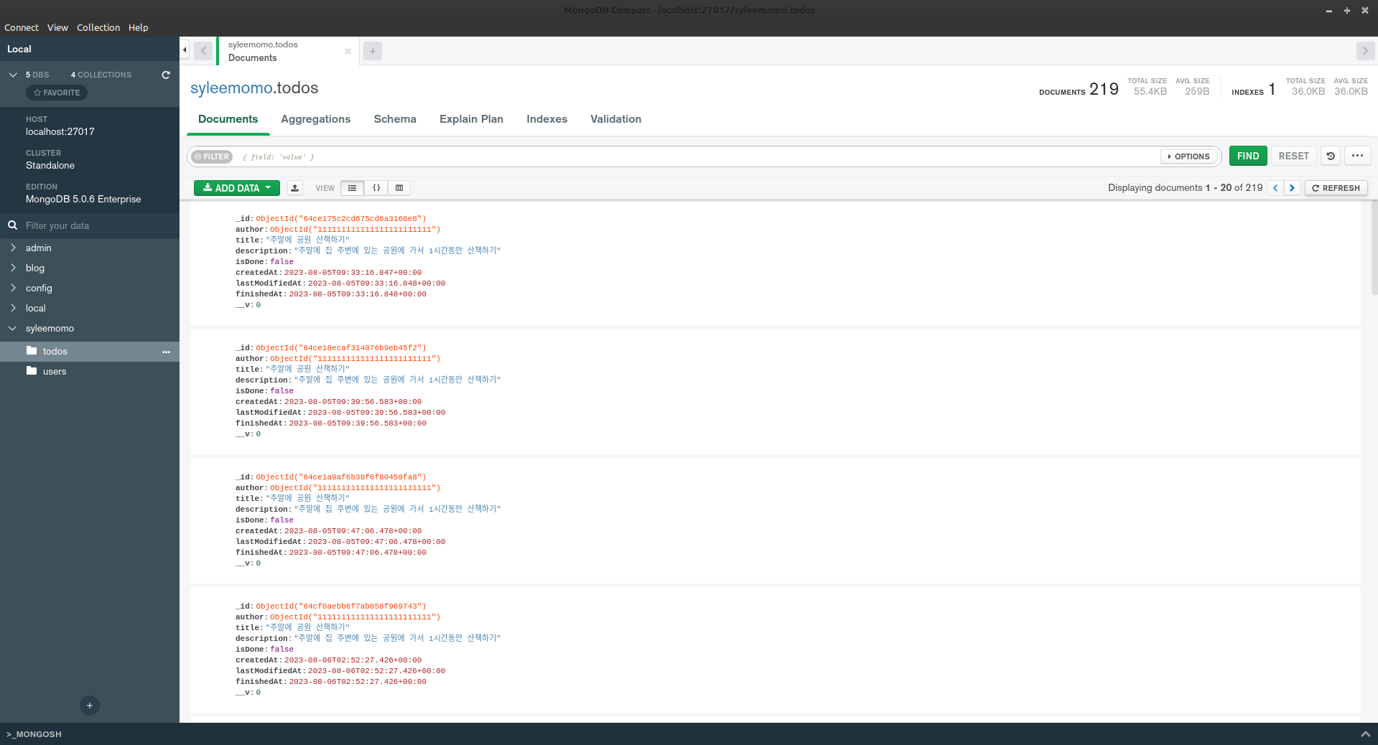
Task: Collapse the connection info chevron
Action: (x=13, y=75)
